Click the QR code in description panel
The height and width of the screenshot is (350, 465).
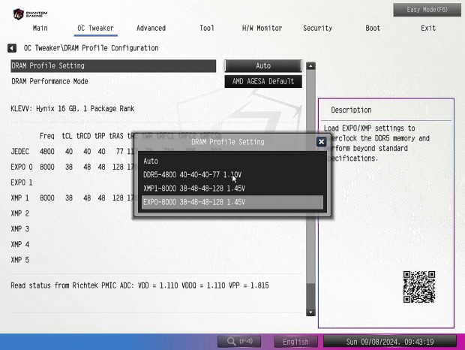pyautogui.click(x=418, y=287)
